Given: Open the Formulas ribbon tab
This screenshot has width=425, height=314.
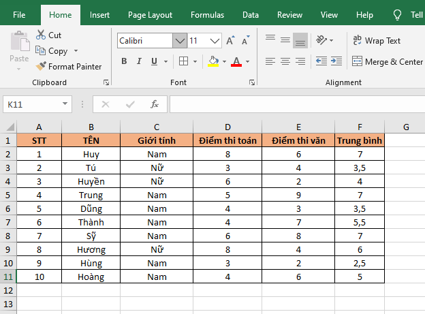Looking at the screenshot, I should [x=207, y=14].
